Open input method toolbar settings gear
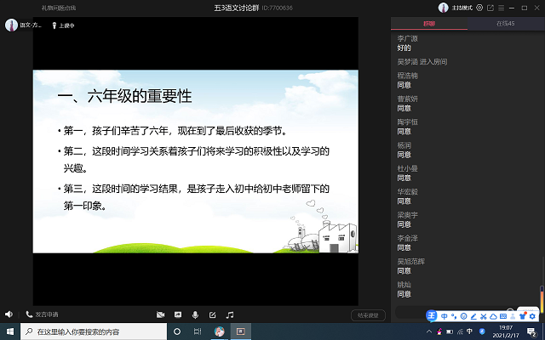Screen dimensions: 545x340 coord(531,316)
